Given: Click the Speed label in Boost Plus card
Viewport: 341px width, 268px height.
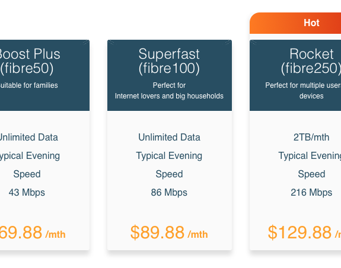Looking at the screenshot, I should 27,174.
